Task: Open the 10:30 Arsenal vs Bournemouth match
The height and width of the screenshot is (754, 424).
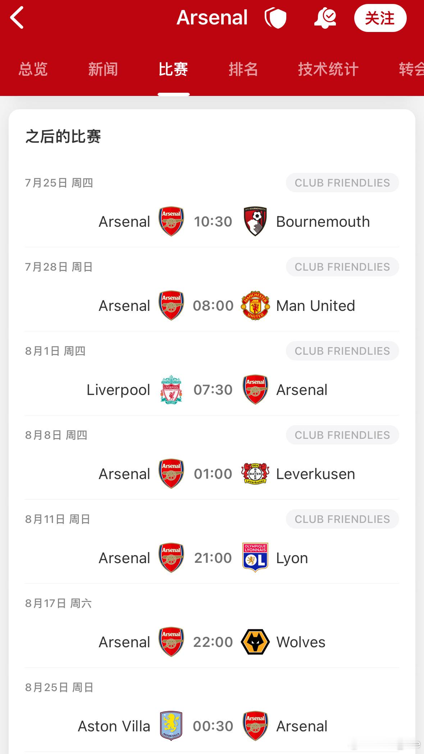Action: tap(212, 221)
